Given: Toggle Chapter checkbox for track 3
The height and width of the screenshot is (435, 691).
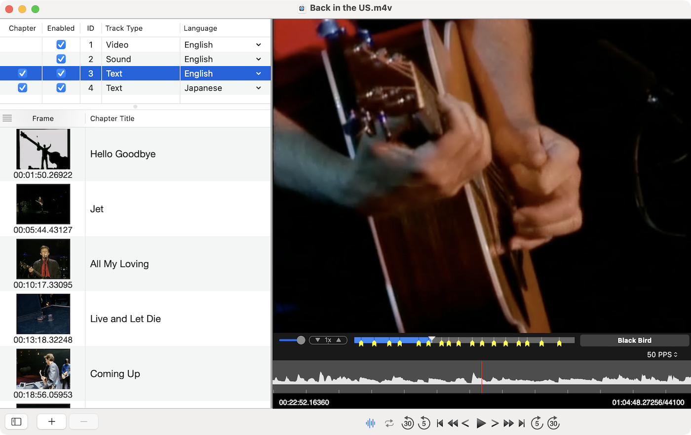Looking at the screenshot, I should 23,74.
